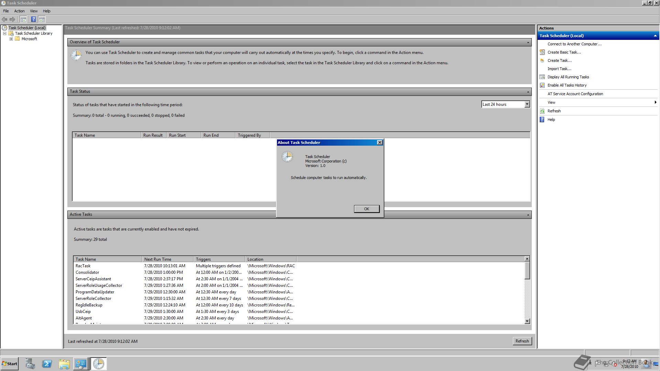The width and height of the screenshot is (660, 371).
Task: Launch PowerShell from the taskbar
Action: click(x=47, y=364)
